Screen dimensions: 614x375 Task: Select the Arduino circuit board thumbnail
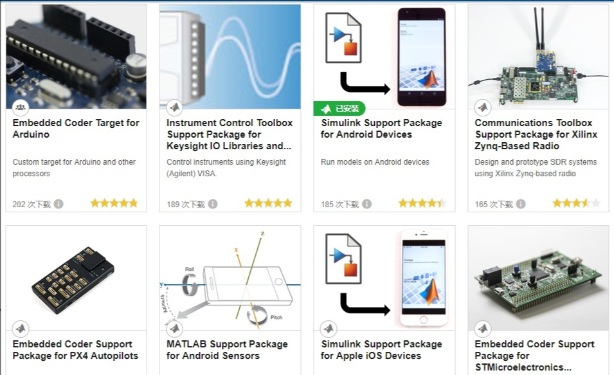(76, 57)
